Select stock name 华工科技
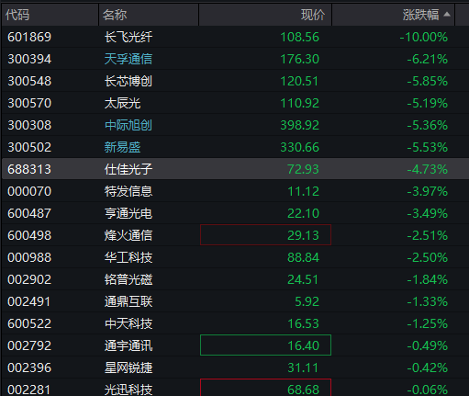 click(x=128, y=257)
